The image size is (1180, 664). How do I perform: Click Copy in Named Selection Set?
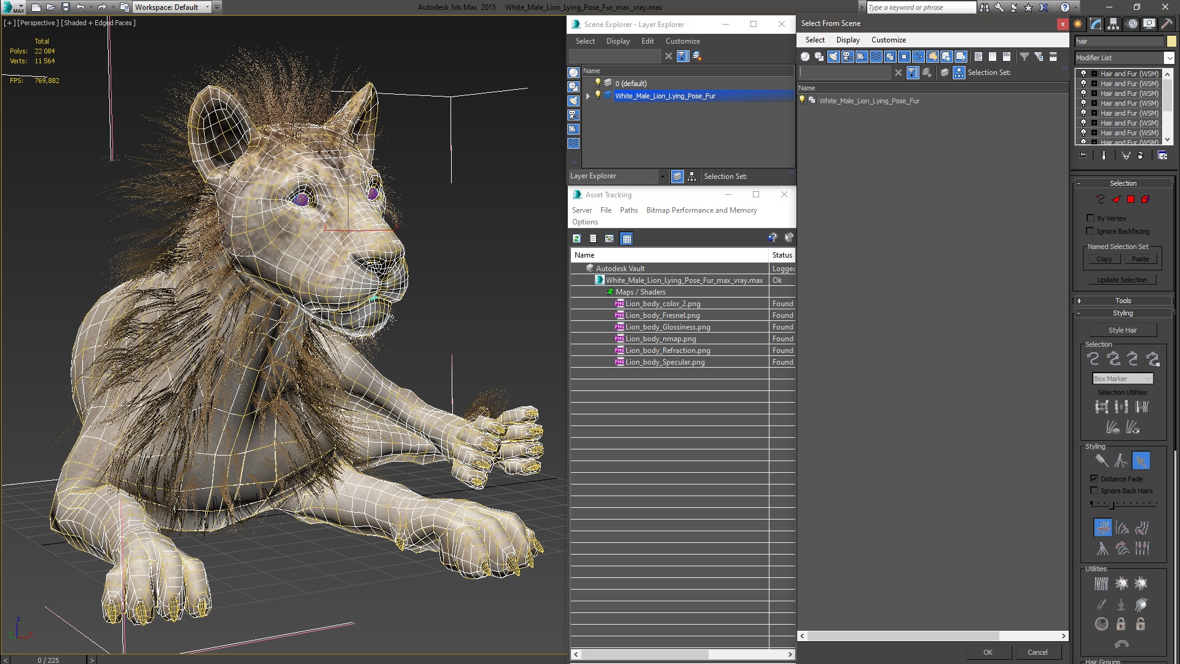pos(1104,259)
